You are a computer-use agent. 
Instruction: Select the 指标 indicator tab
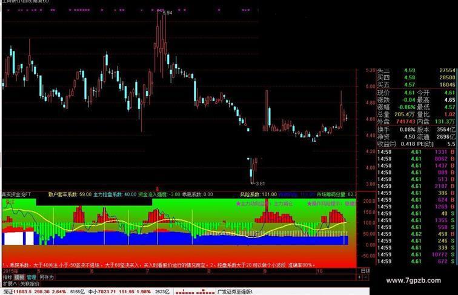click(x=7, y=277)
